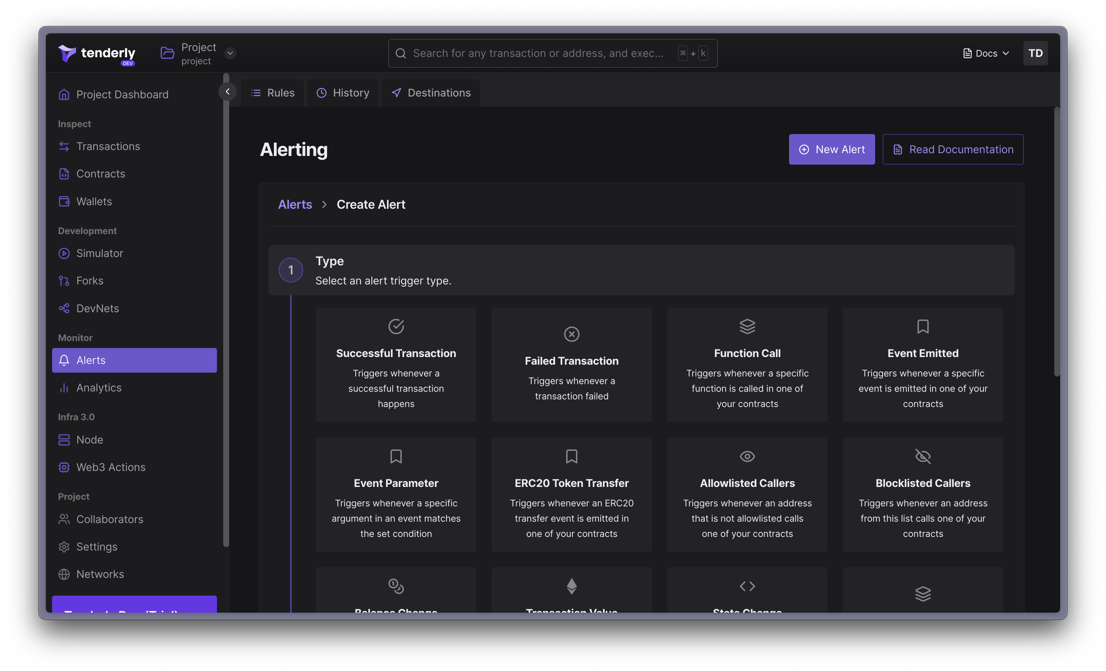
Task: Click the 'Inspect' sidebar section label
Action: [74, 124]
